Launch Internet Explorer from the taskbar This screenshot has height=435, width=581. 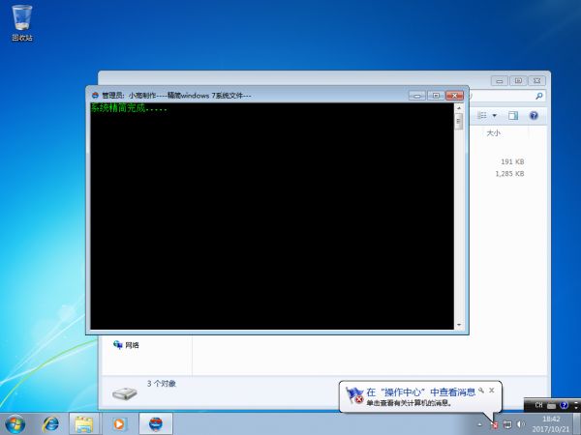point(51,424)
